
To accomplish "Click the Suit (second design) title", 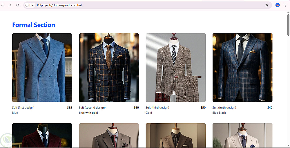I will coord(92,108).
